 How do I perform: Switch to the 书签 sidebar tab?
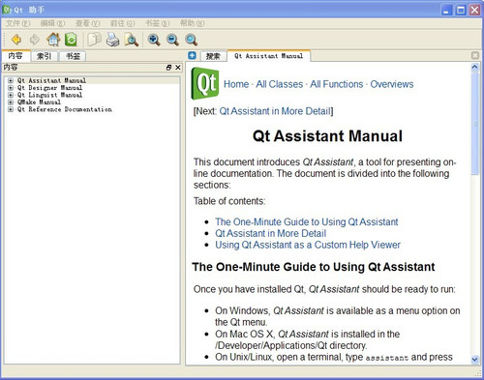click(x=73, y=56)
